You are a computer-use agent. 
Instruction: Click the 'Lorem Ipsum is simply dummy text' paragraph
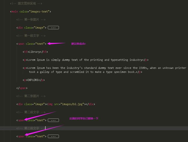point(86,60)
